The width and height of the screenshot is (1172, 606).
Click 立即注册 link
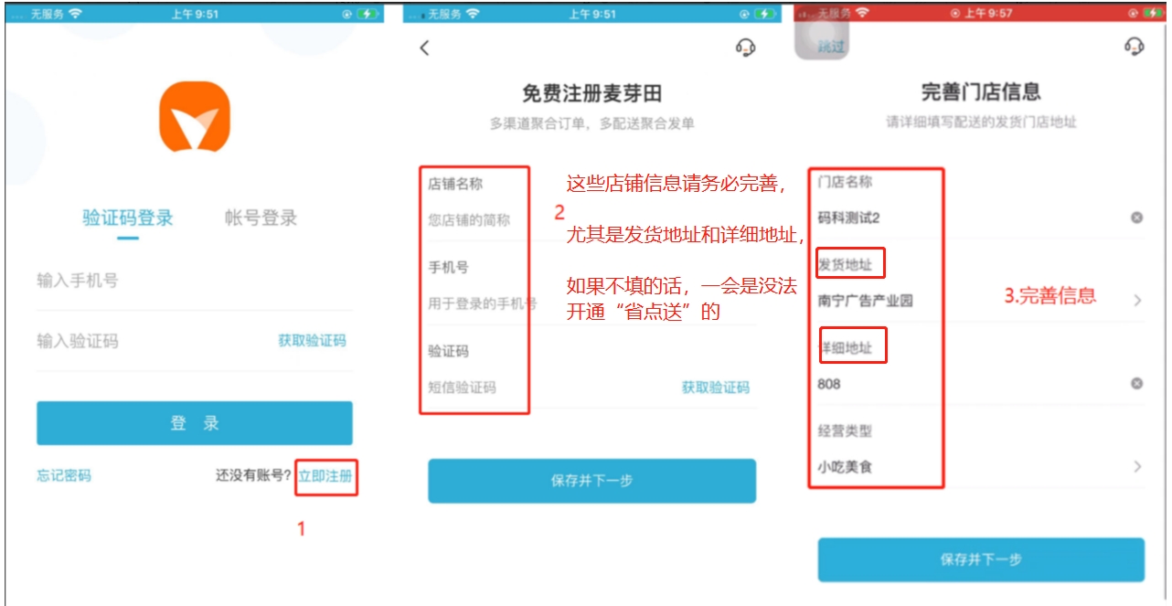pos(325,475)
